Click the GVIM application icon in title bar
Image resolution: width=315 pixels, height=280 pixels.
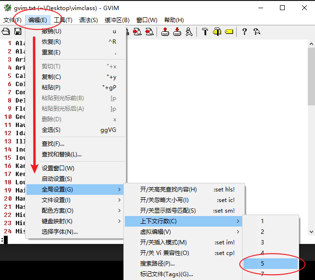[8, 8]
